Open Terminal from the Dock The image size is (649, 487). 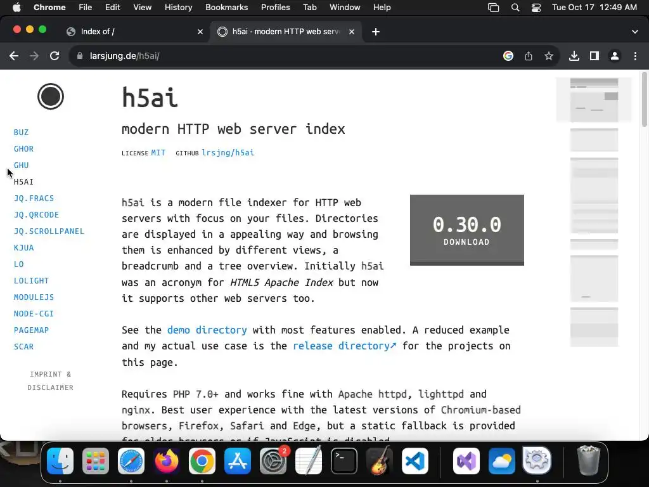coord(344,461)
